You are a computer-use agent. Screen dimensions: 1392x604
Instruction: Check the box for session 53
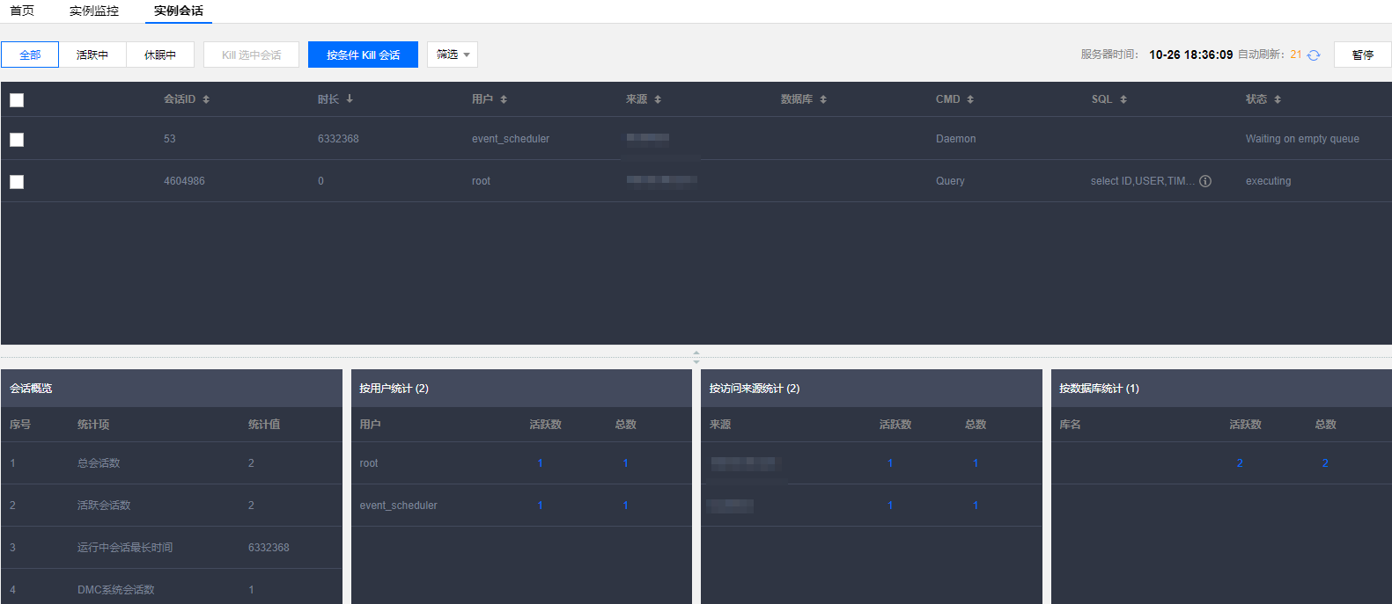[x=17, y=140]
